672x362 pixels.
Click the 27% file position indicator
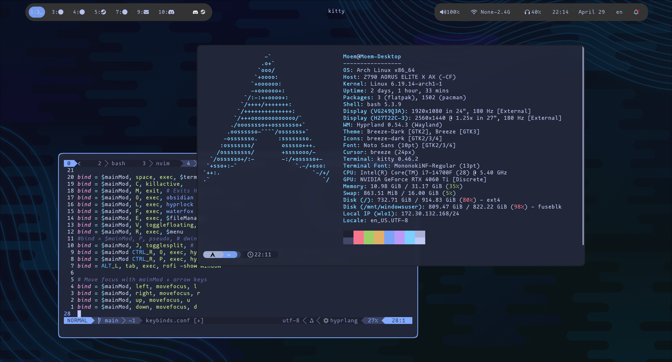[x=373, y=320]
